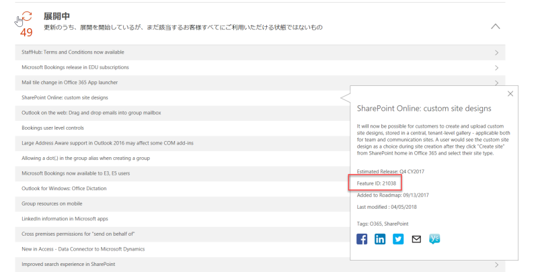Open StaffHub: Terms and Conditions now available

click(x=260, y=52)
